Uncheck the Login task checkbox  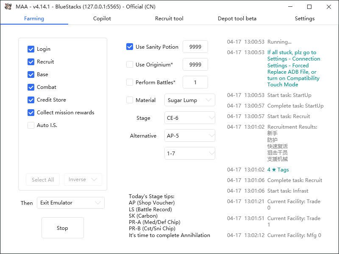coord(31,49)
